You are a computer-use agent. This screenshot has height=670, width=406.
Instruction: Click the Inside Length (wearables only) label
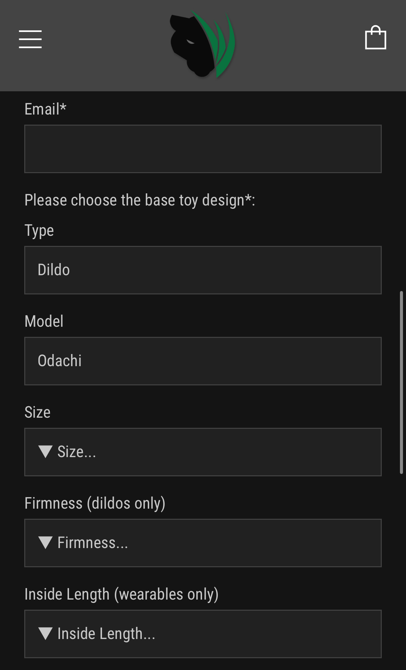tap(122, 594)
